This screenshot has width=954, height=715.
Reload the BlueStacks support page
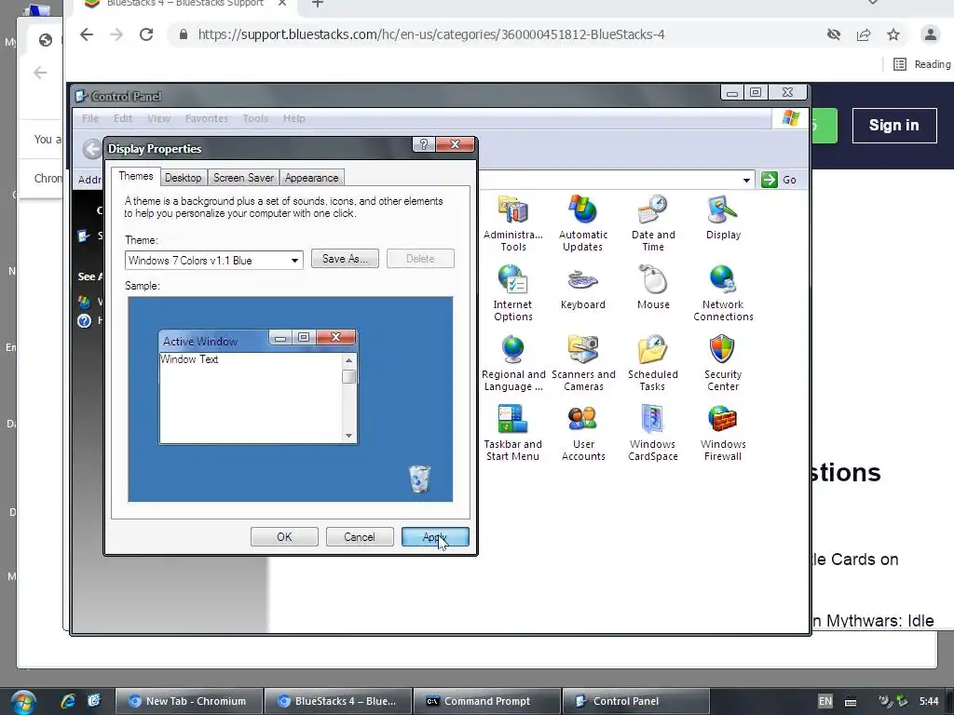[x=146, y=34]
